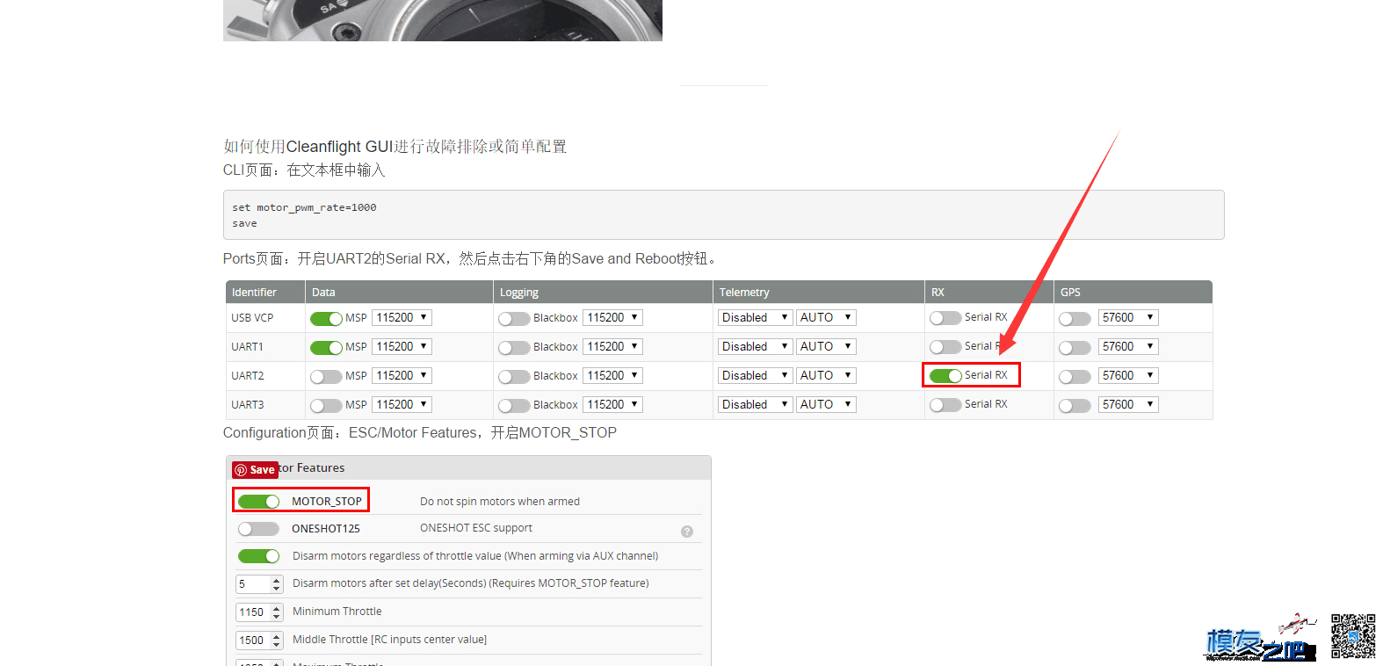Enable Serial RX for USB VCP
1383x666 pixels.
[x=945, y=317]
